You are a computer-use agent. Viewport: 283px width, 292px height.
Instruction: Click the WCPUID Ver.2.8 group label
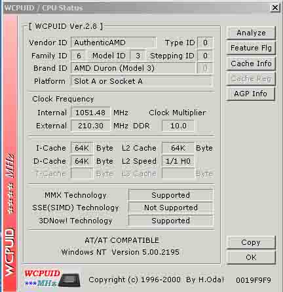[x=66, y=26]
